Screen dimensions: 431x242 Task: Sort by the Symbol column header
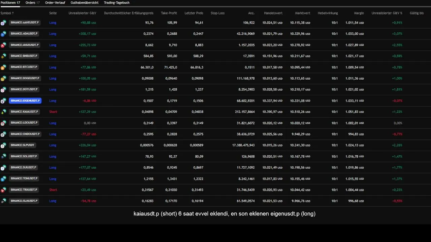7,13
